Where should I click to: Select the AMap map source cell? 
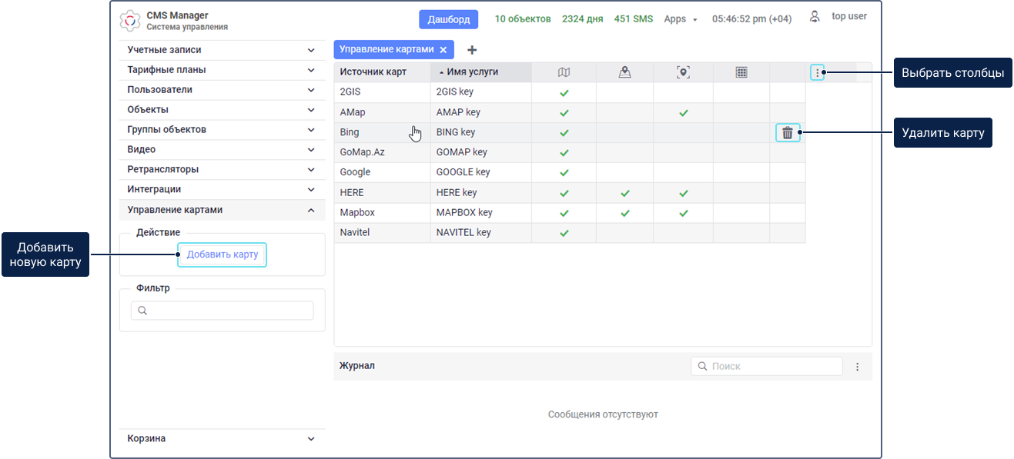pos(382,113)
